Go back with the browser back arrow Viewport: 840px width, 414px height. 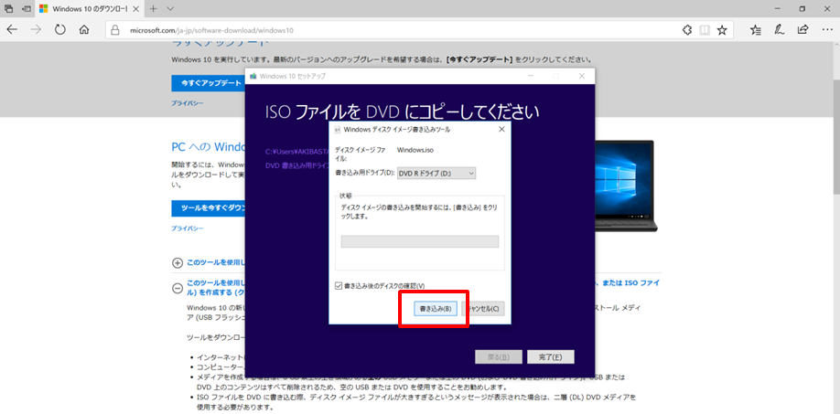(x=12, y=30)
